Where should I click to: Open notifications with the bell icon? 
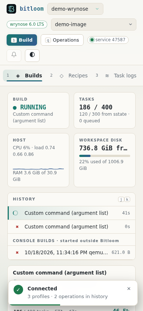click(x=14, y=56)
